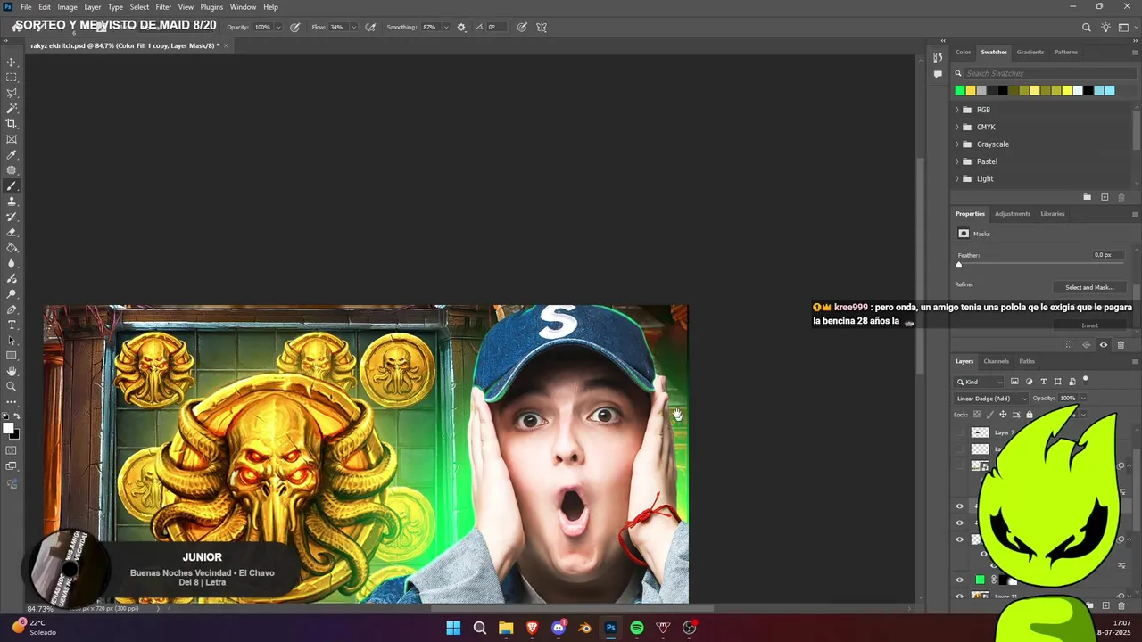
Task: Select the Move tool
Action: [x=12, y=62]
